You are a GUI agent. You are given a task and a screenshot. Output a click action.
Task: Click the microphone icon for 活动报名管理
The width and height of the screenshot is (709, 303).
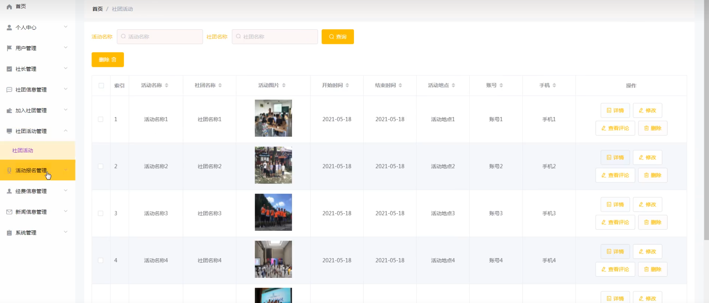click(x=9, y=170)
